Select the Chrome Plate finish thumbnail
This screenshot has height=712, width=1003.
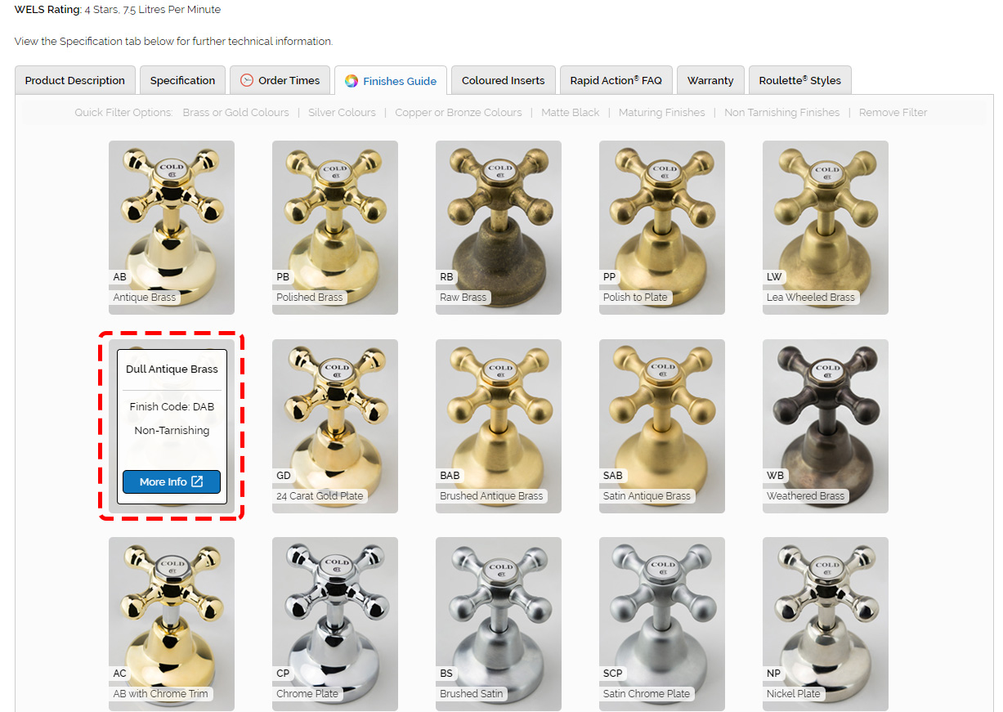pyautogui.click(x=335, y=624)
